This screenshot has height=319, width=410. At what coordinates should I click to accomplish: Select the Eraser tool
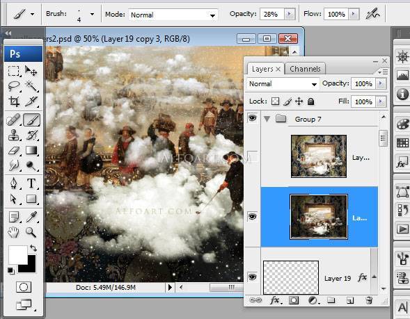coord(14,151)
